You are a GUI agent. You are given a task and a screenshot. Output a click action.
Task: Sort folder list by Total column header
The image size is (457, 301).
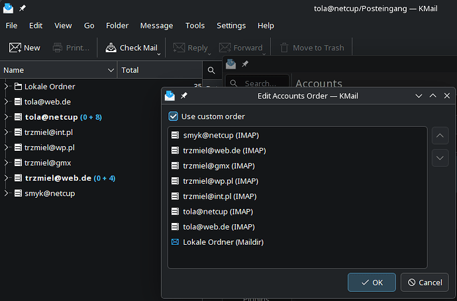(160, 70)
